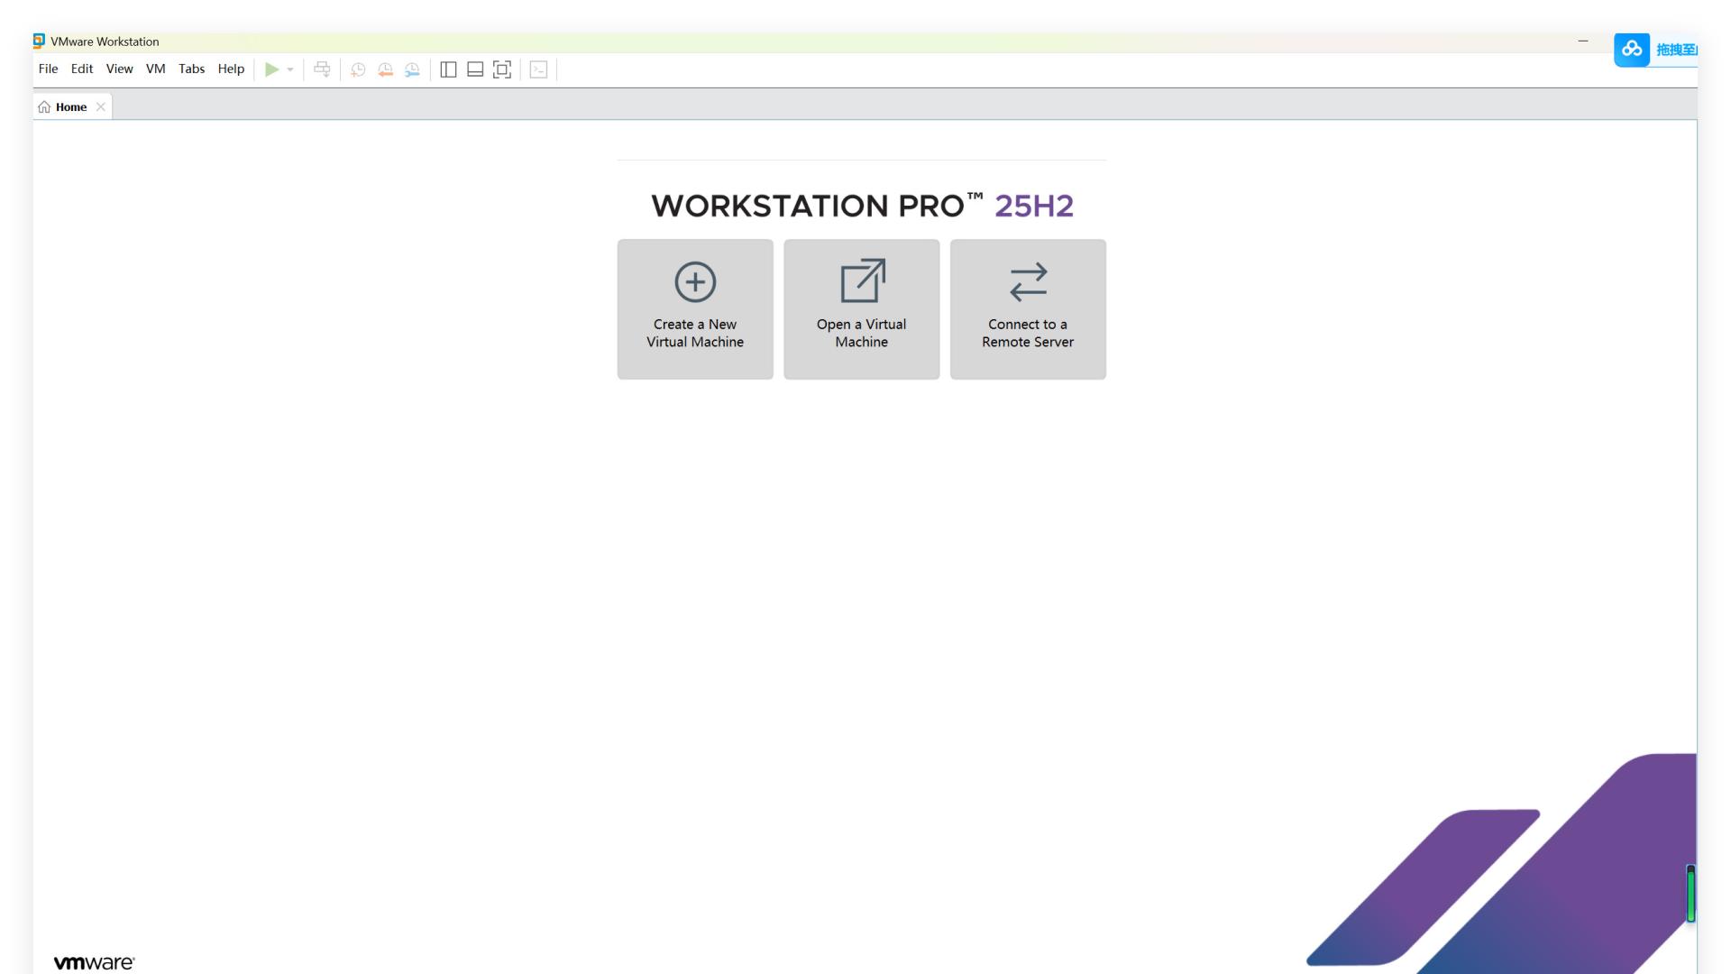Select the power on virtual machine icon
This screenshot has width=1731, height=974.
pos(272,69)
